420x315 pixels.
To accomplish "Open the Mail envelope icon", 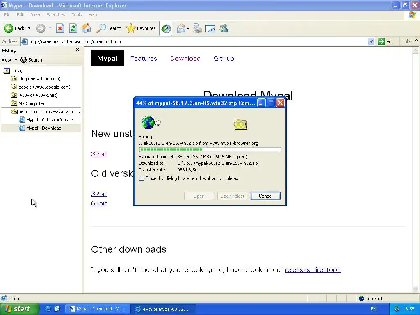I will pos(181,28).
